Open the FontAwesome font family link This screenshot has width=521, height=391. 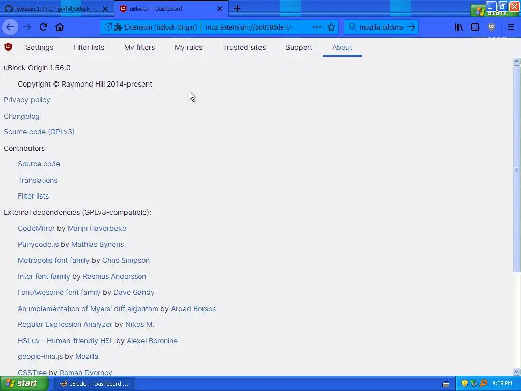point(59,292)
